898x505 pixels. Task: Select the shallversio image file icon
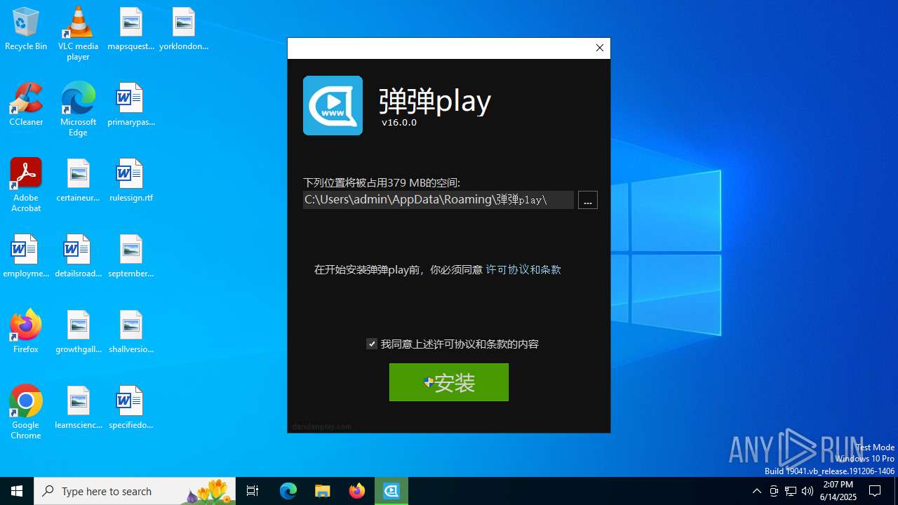pos(130,332)
